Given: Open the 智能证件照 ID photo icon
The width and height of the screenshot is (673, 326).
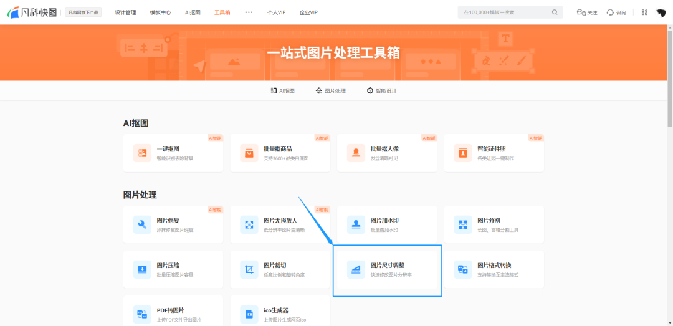Looking at the screenshot, I should (462, 153).
